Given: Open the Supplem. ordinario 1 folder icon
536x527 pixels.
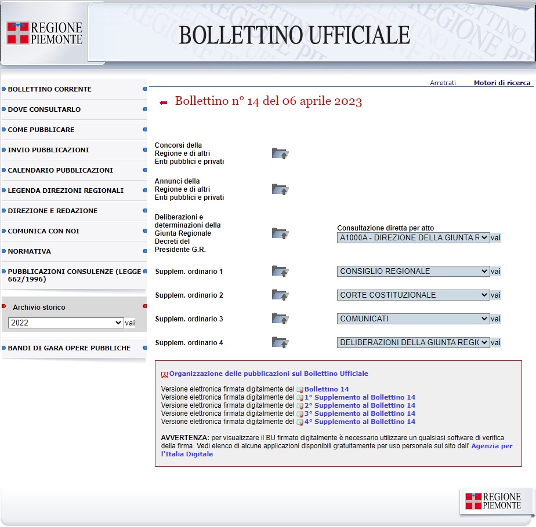Looking at the screenshot, I should click(280, 271).
